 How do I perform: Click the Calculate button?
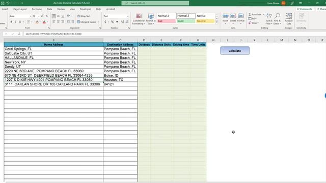(235, 51)
